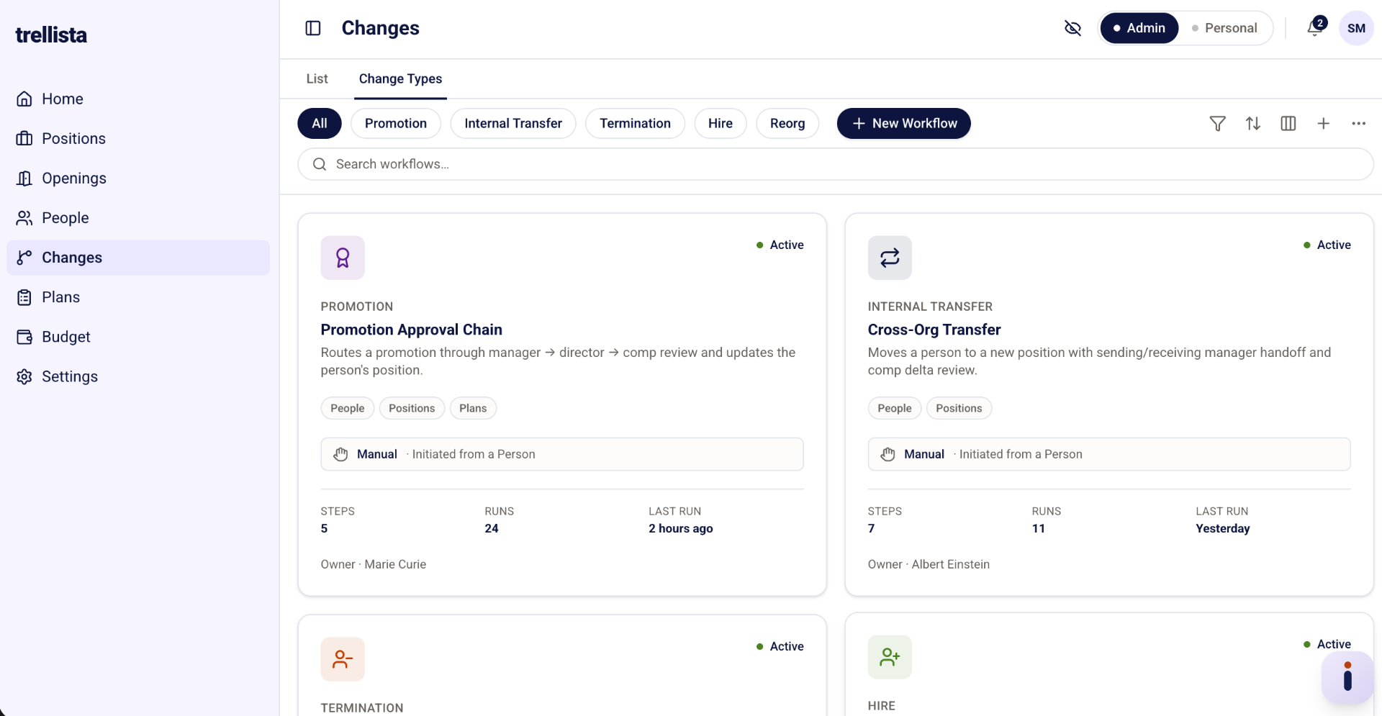The width and height of the screenshot is (1382, 716).
Task: Switch to Personal mode
Action: point(1224,28)
